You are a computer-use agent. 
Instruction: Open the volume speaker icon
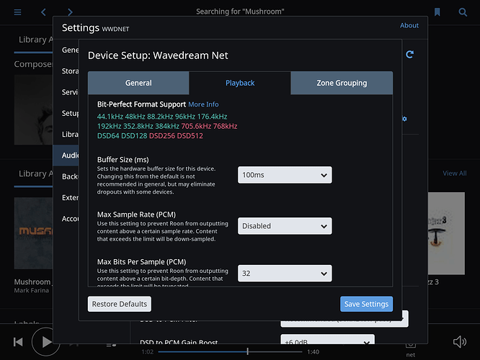[x=460, y=342]
